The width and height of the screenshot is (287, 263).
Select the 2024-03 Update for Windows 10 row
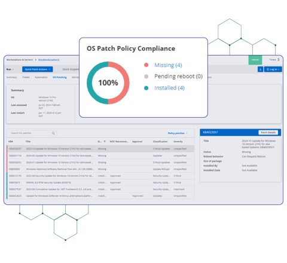100,155
